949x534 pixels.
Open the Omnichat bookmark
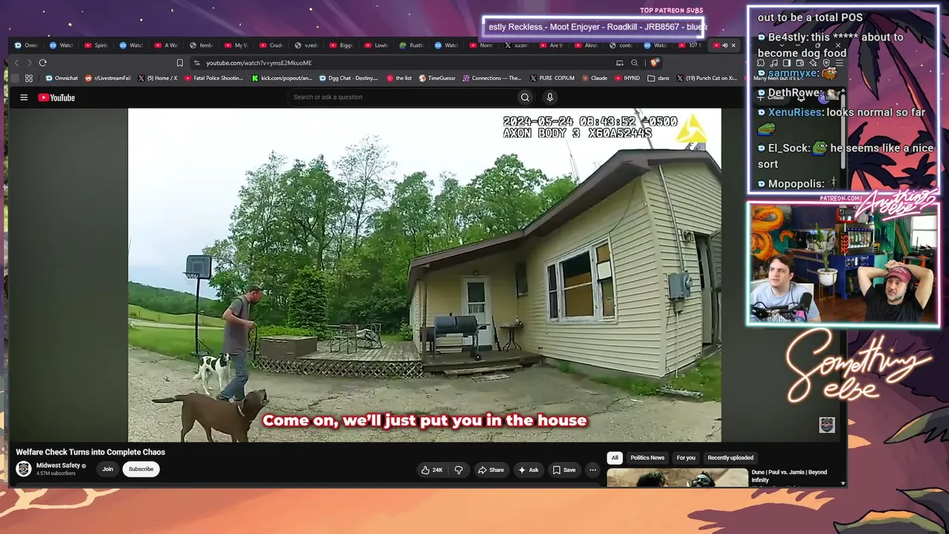tap(62, 78)
